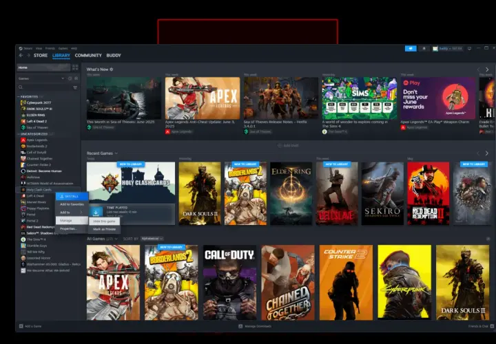Click the Holy Clash Cards download icon
Viewport: 496px width, 344px height.
(96, 213)
